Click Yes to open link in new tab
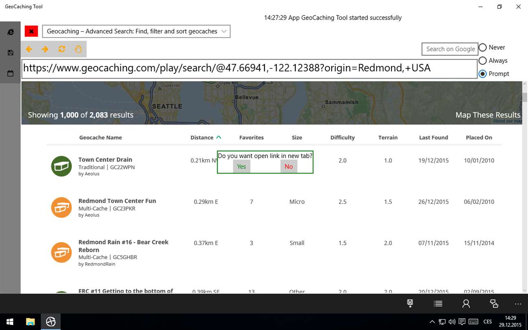The width and height of the screenshot is (528, 330). click(x=242, y=166)
